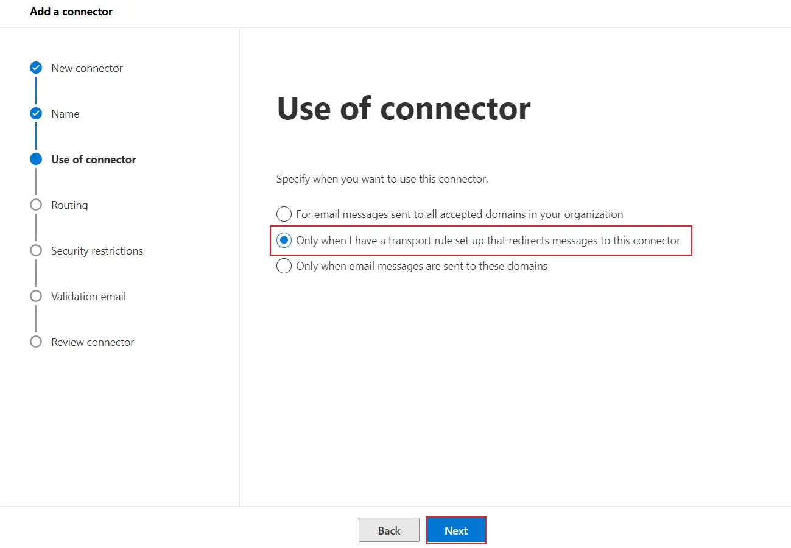This screenshot has width=791, height=548.
Task: Expand the Security restrictions wizard step
Action: [x=97, y=250]
